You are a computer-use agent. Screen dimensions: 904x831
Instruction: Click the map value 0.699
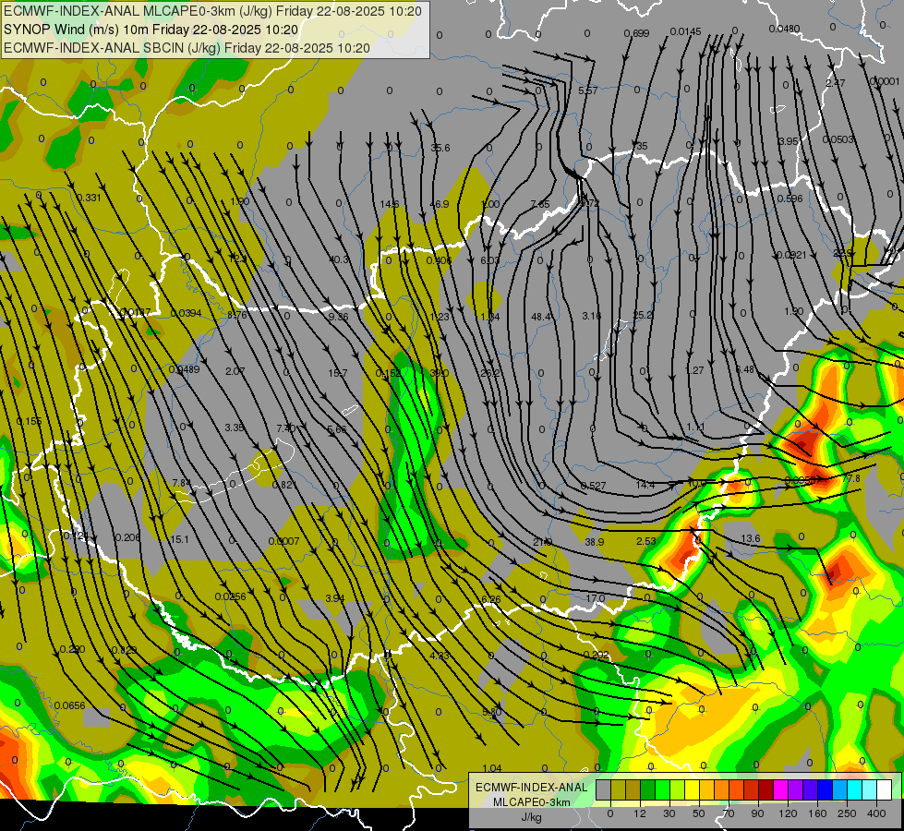click(636, 33)
